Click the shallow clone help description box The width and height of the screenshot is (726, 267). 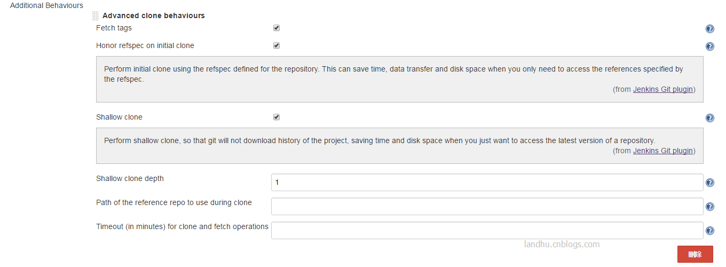399,146
